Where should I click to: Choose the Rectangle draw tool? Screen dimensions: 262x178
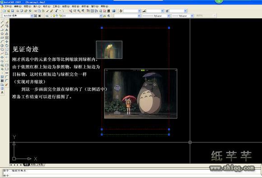[x=2, y=38]
